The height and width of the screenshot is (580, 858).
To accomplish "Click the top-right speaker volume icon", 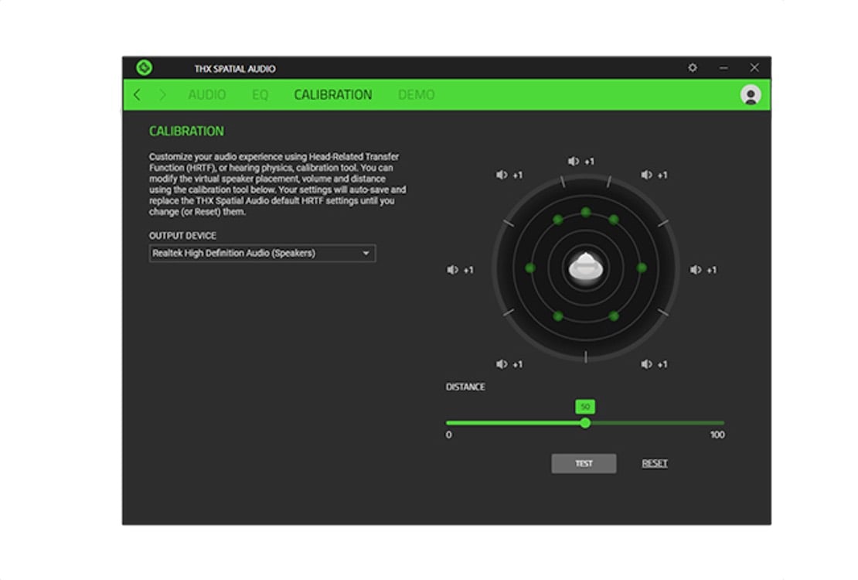I will pos(646,176).
